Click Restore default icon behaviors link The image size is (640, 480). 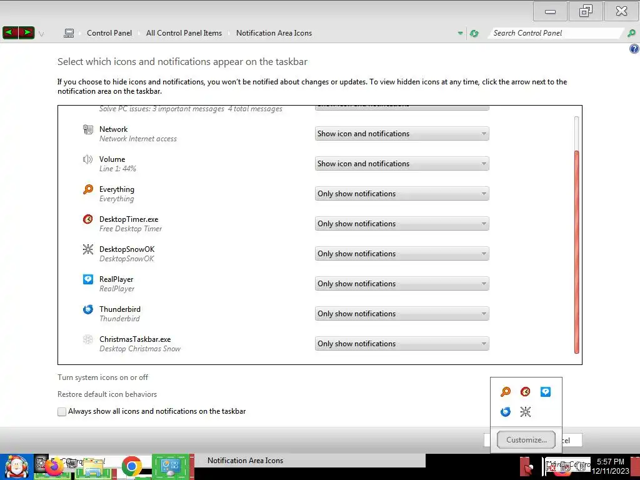107,394
